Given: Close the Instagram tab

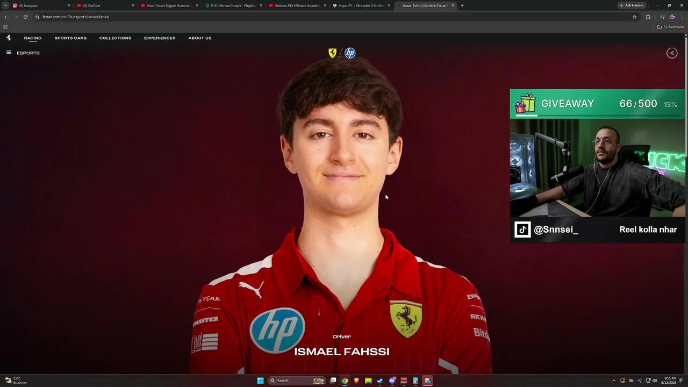Looking at the screenshot, I should pyautogui.click(x=69, y=5).
